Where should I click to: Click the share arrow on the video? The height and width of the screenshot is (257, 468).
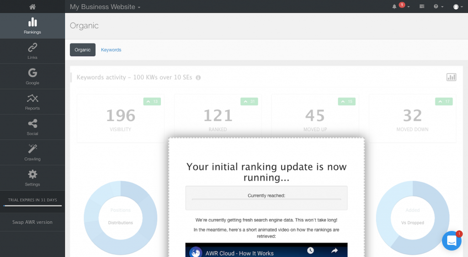[x=335, y=251]
